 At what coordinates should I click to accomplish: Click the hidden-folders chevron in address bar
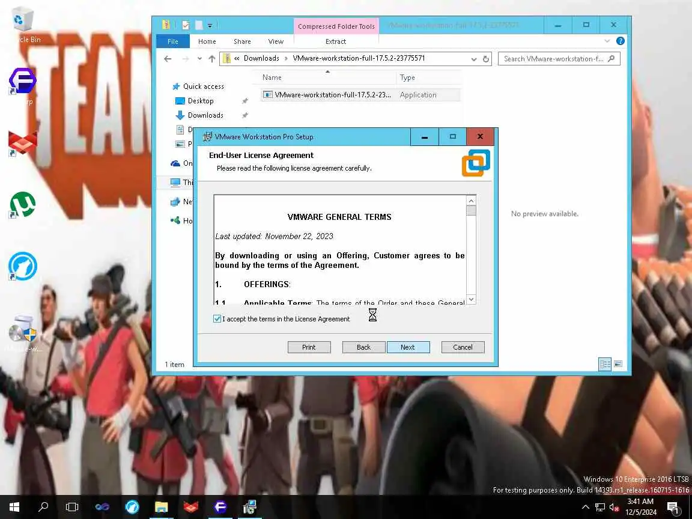click(237, 58)
